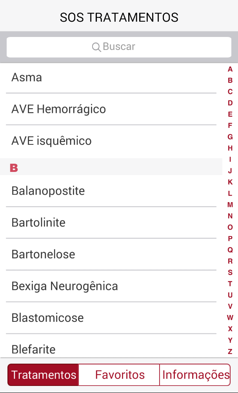Screen dimensions: 238x393
Task: Open the Informações tab
Action: pyautogui.click(x=195, y=375)
